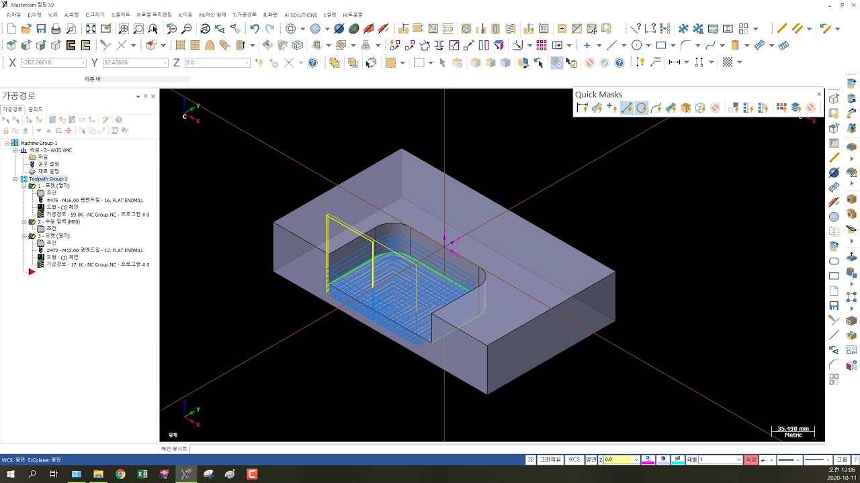Collapse the Machine Group-1 node
Screen dimensions: 860x483
click(7, 143)
